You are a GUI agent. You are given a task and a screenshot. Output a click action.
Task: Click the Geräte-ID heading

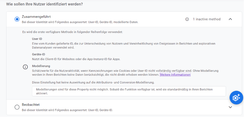(x=39, y=54)
